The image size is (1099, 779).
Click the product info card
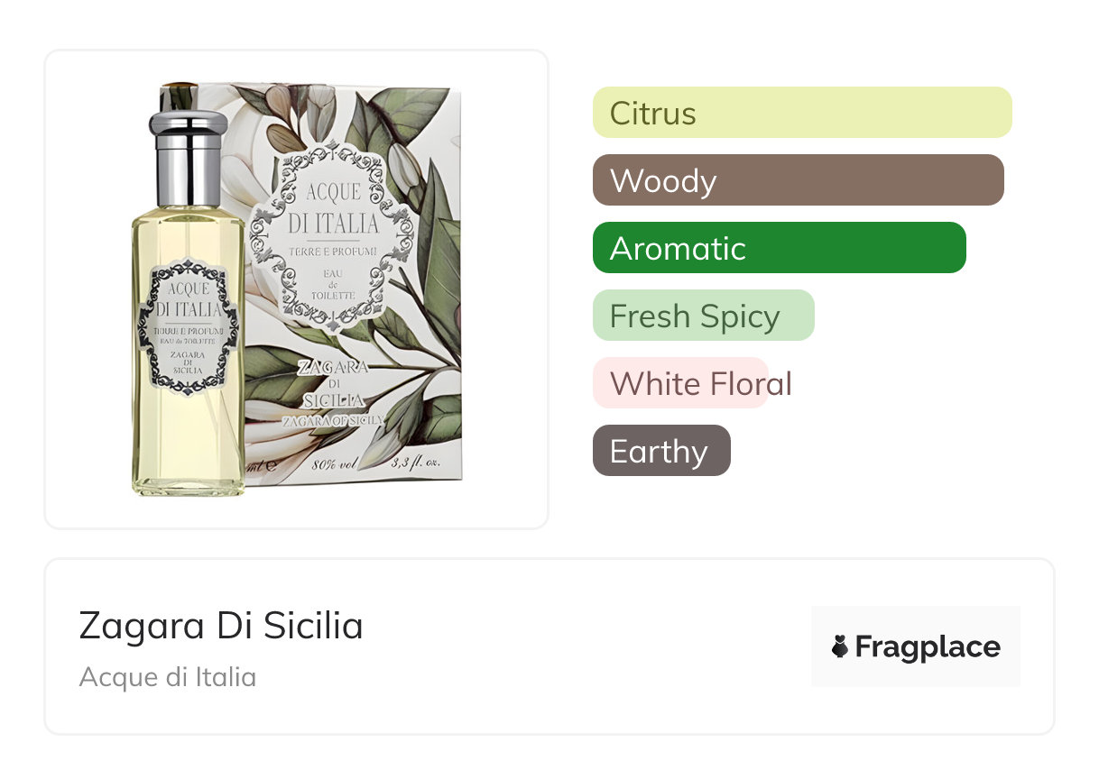click(549, 646)
